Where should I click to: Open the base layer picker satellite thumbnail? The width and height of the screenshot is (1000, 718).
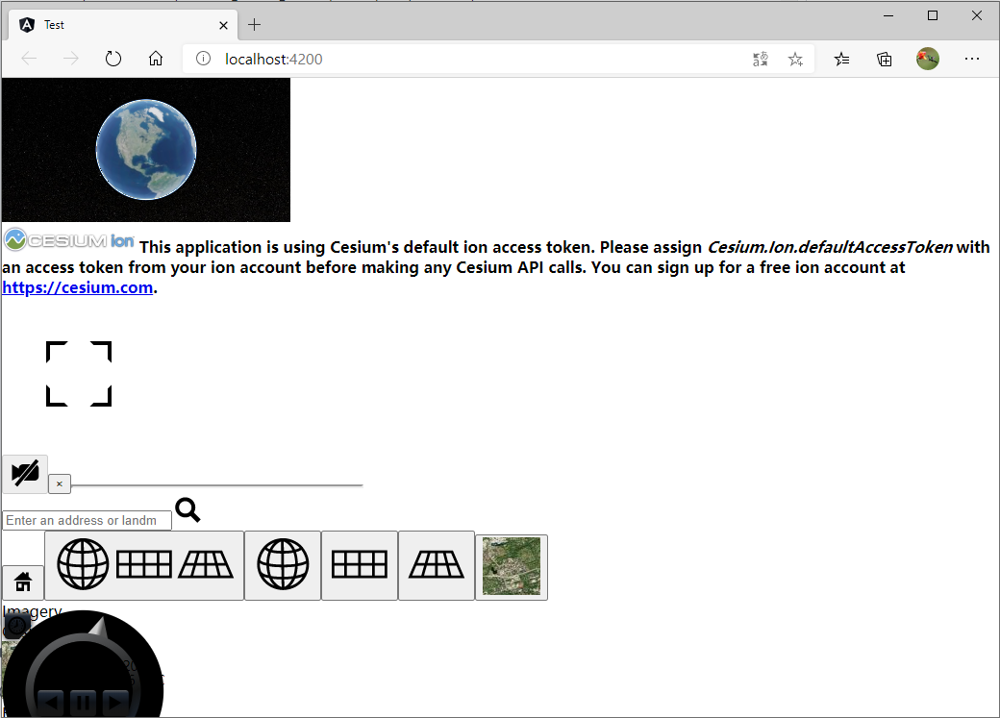[512, 566]
